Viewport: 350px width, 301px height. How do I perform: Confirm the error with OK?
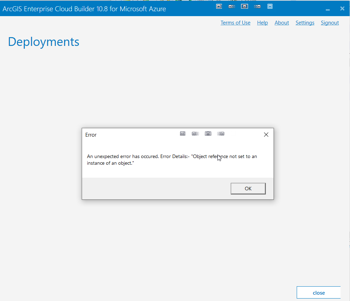coord(248,189)
